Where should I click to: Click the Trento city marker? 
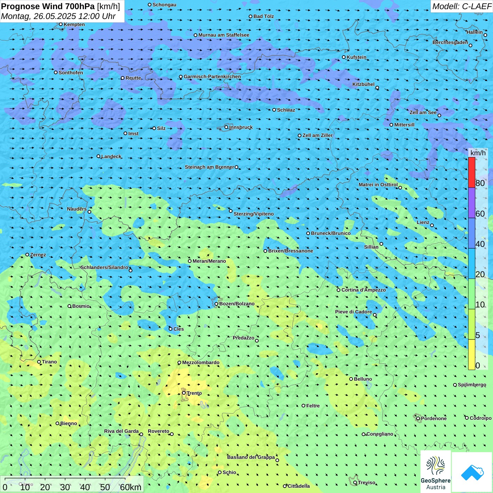[184, 393]
